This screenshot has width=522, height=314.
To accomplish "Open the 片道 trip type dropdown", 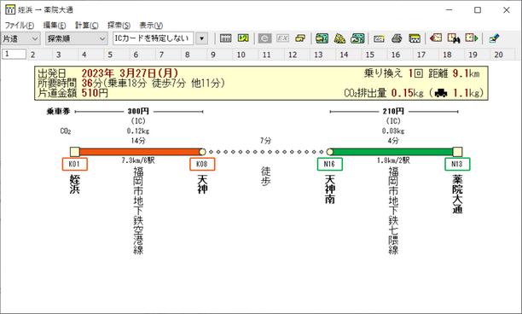I will point(20,38).
